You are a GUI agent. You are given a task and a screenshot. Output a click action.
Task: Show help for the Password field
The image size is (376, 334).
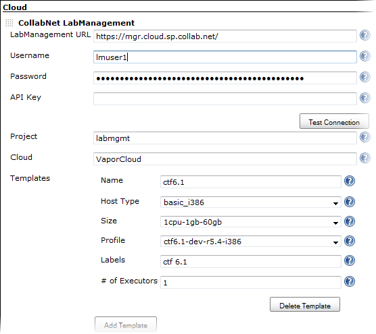pos(365,77)
